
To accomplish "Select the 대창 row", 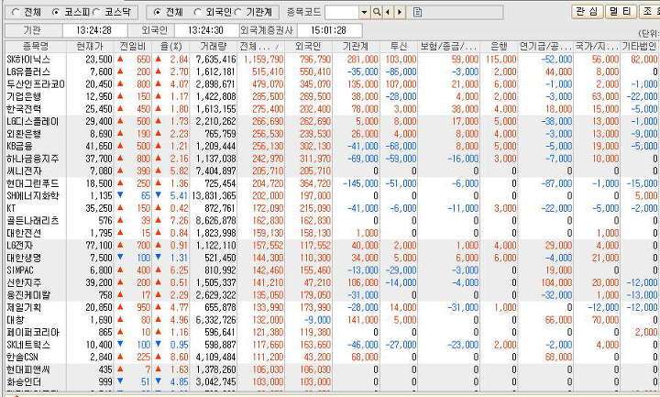I will pos(332,320).
